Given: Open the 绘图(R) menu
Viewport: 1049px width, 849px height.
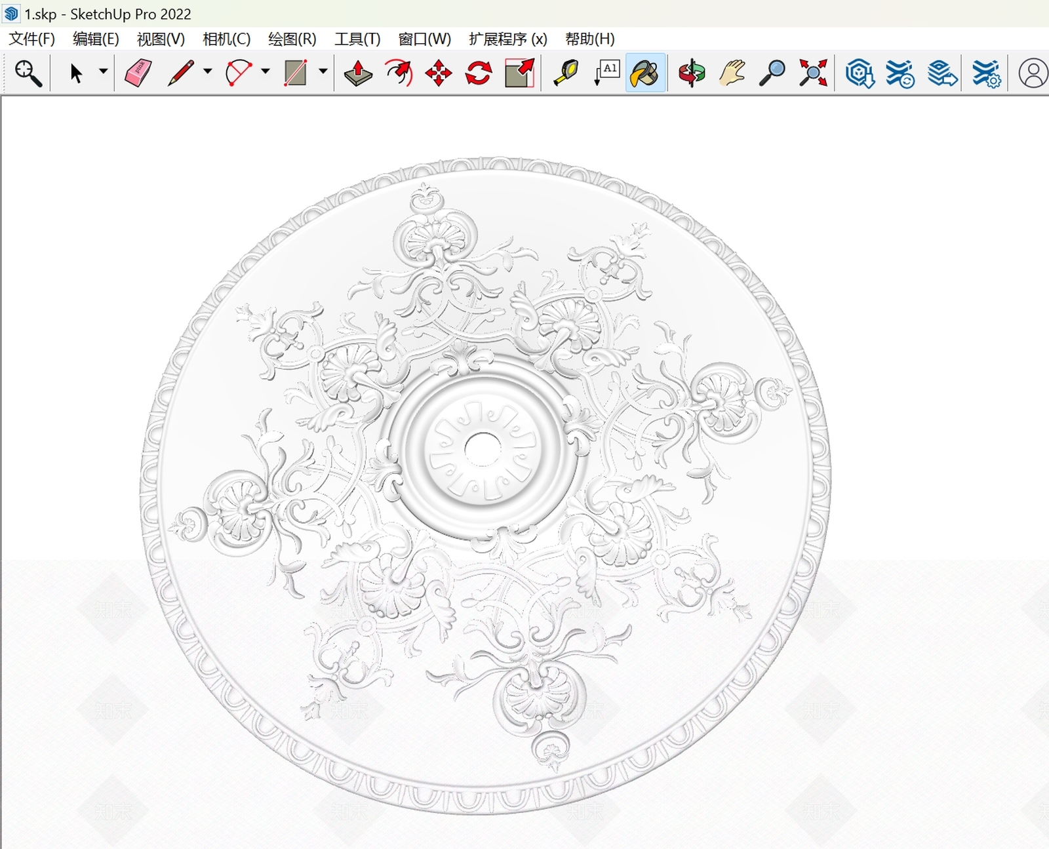Looking at the screenshot, I should [292, 39].
